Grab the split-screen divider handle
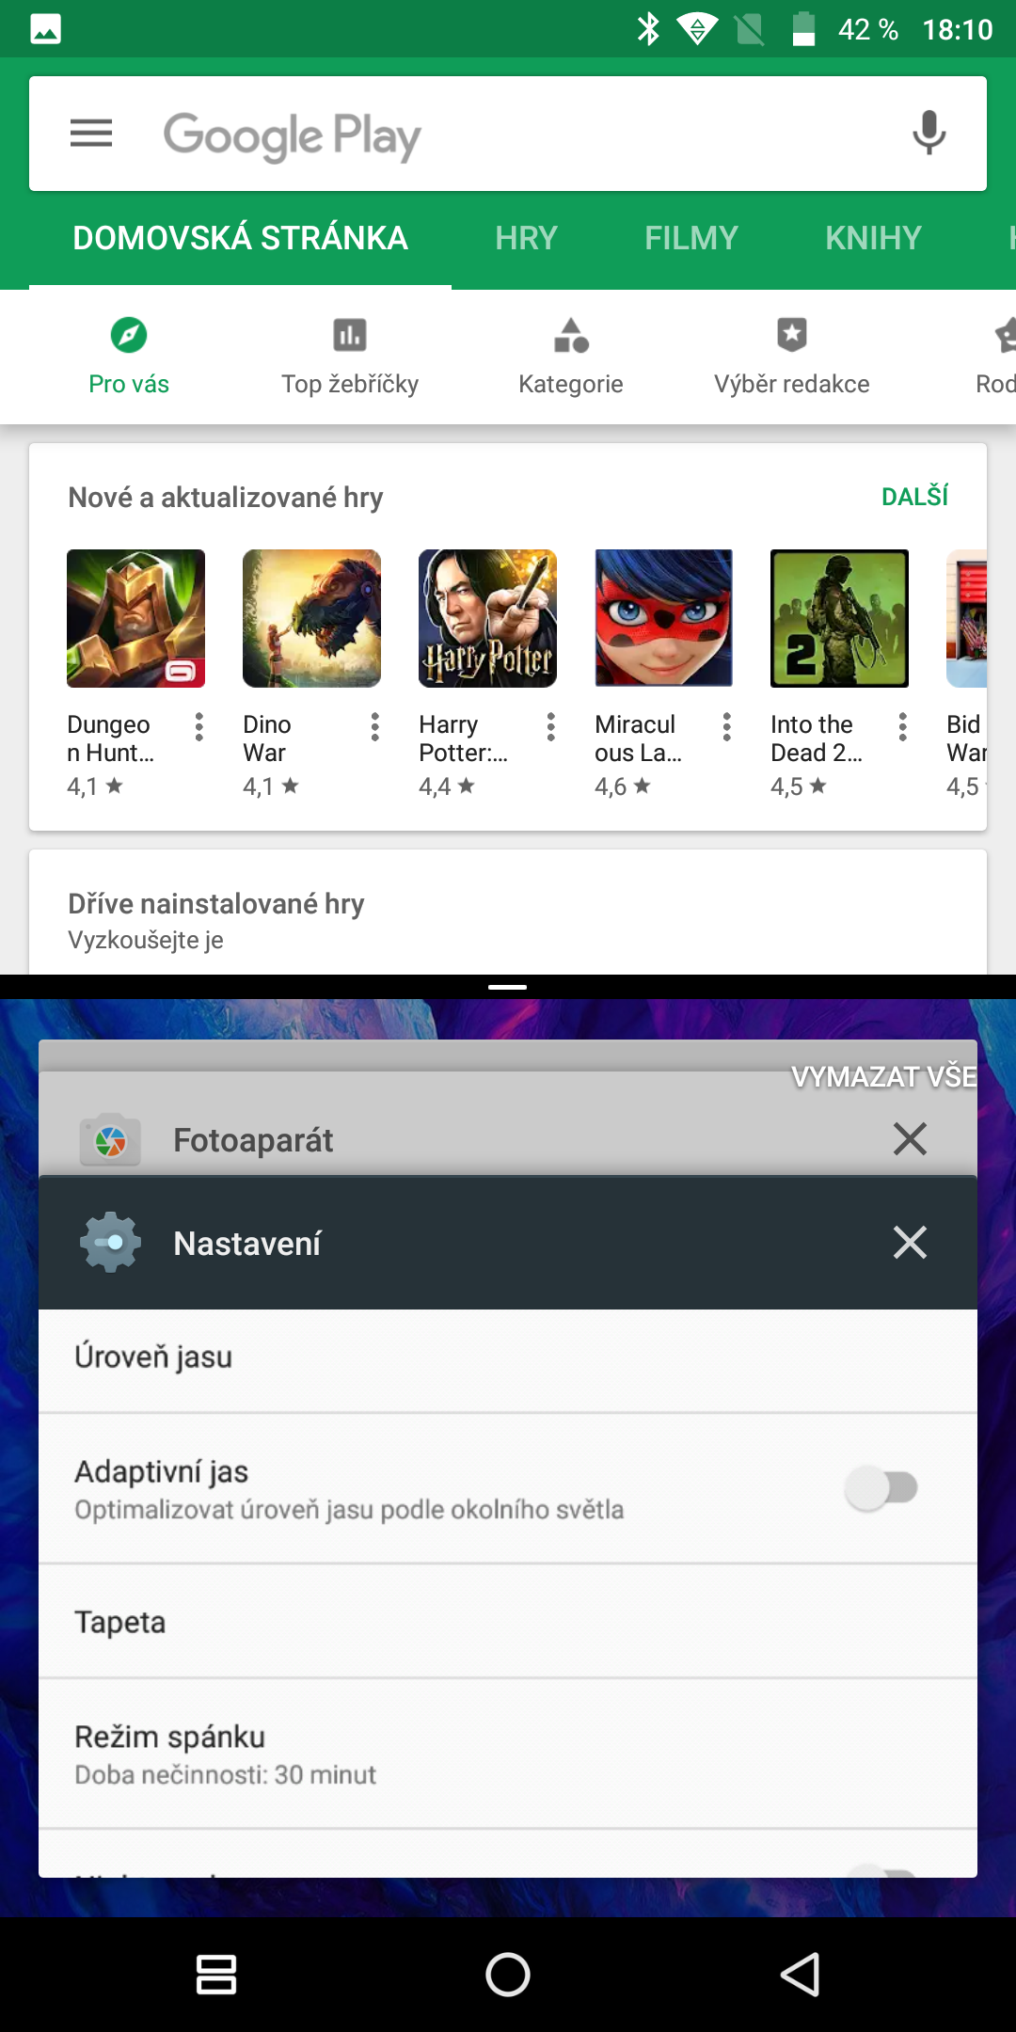 [508, 987]
